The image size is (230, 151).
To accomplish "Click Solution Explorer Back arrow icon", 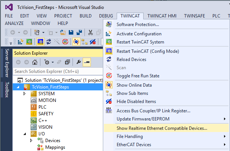I will [18, 62].
